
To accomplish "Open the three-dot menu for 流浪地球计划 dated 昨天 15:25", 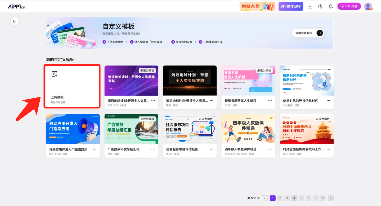I will pyautogui.click(x=153, y=101).
